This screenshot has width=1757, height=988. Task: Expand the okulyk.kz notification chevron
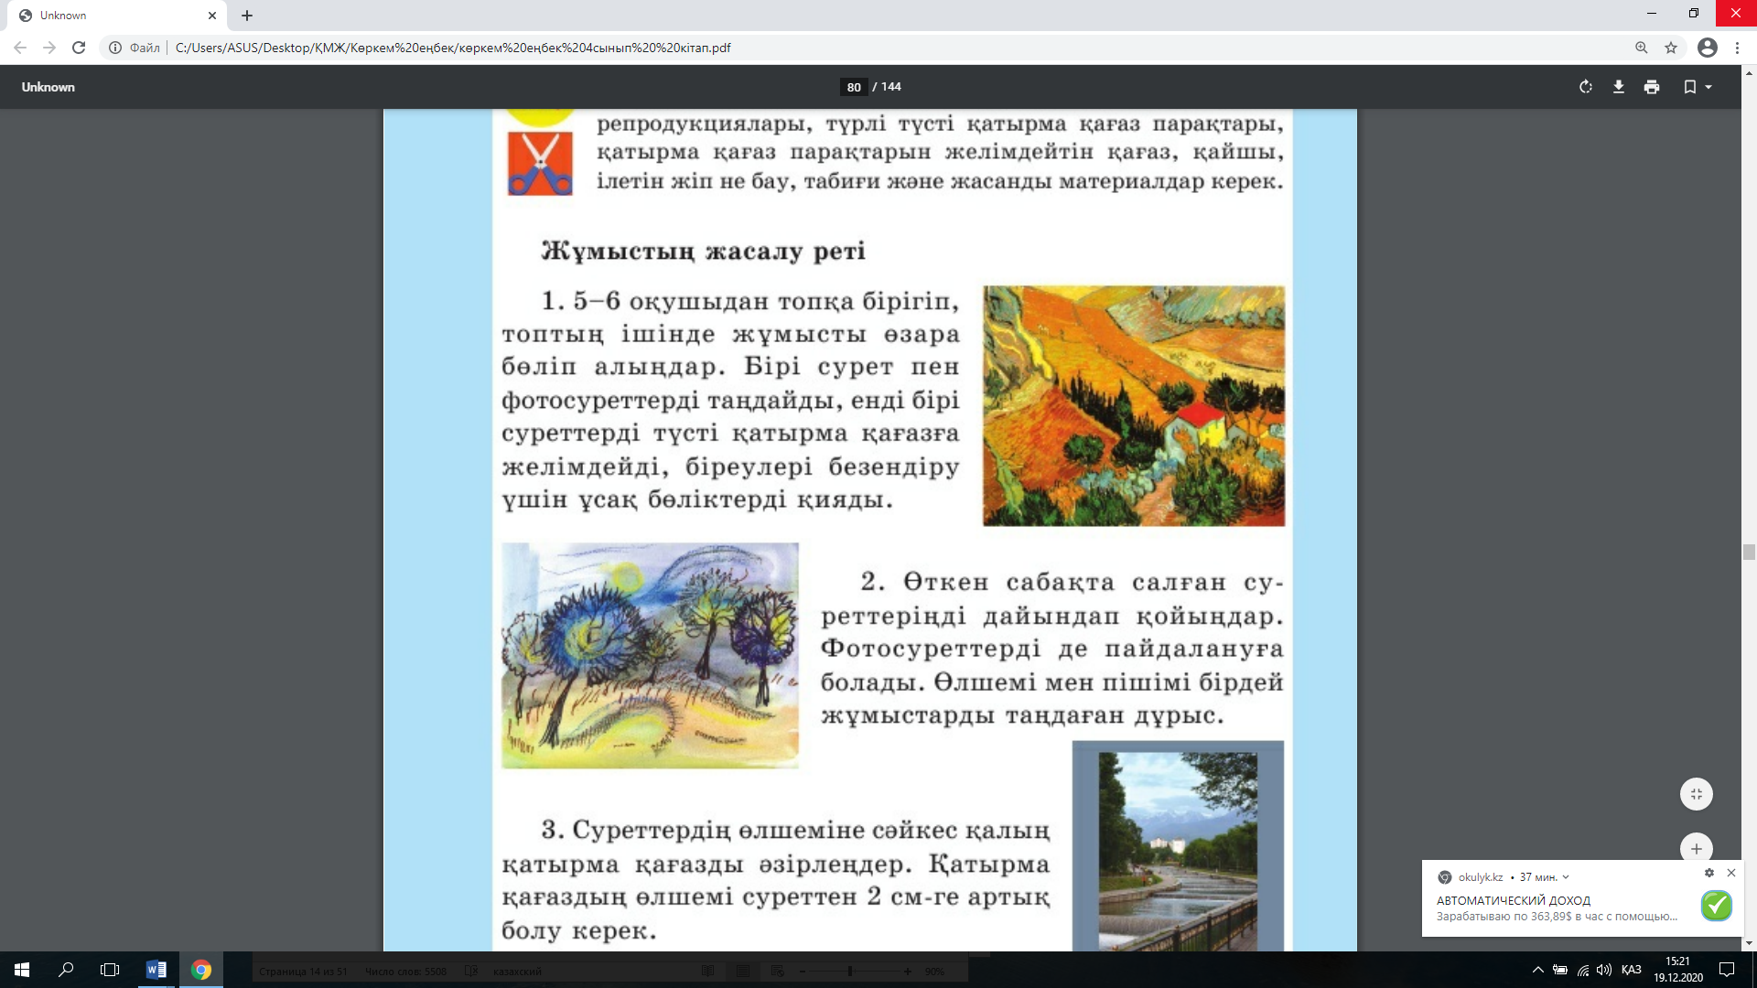(1566, 877)
